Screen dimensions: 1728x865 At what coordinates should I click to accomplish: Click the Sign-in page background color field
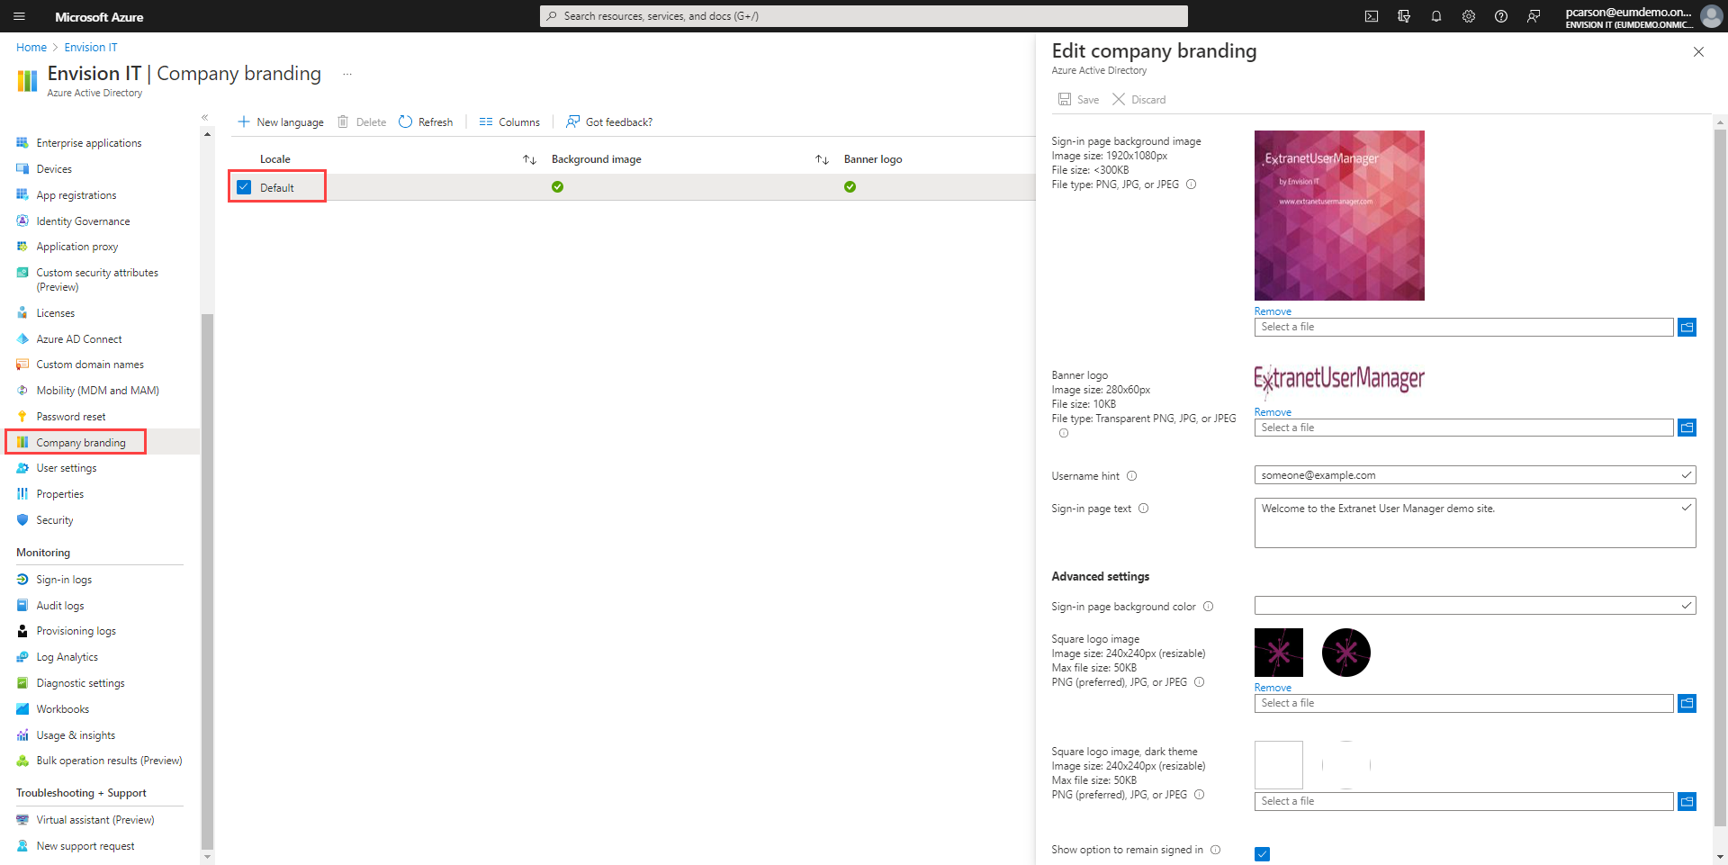tap(1467, 606)
